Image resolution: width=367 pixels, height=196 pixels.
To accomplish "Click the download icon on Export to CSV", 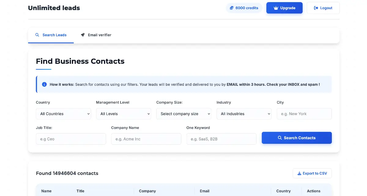I will tap(299, 173).
